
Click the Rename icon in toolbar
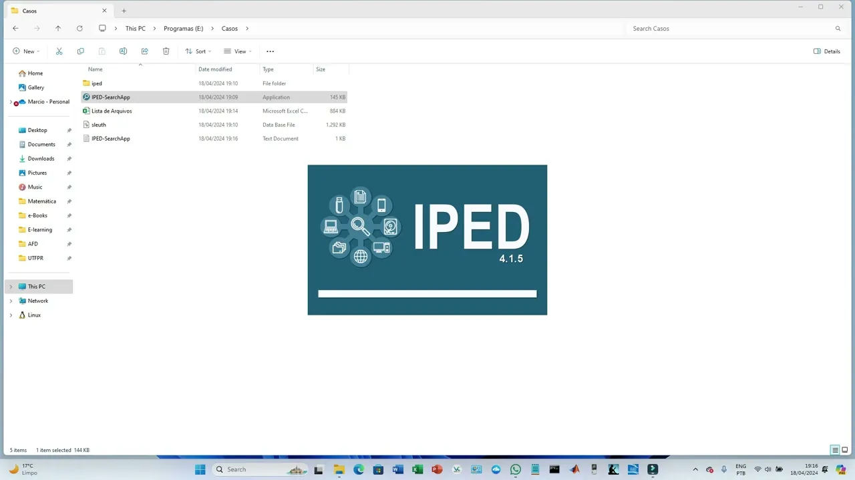pyautogui.click(x=123, y=51)
